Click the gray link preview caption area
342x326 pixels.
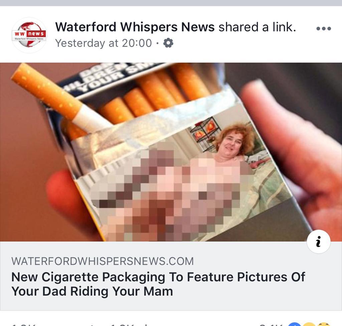point(171,276)
